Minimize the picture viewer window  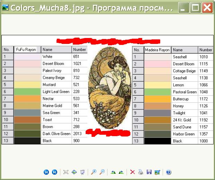184,8
